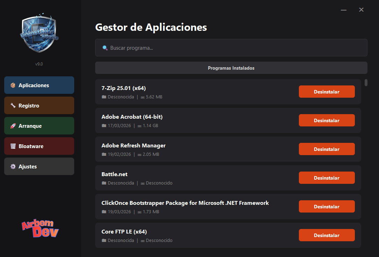This screenshot has height=257, width=379.
Task: Click the 19/02/2026 install date
Action: pos(119,154)
